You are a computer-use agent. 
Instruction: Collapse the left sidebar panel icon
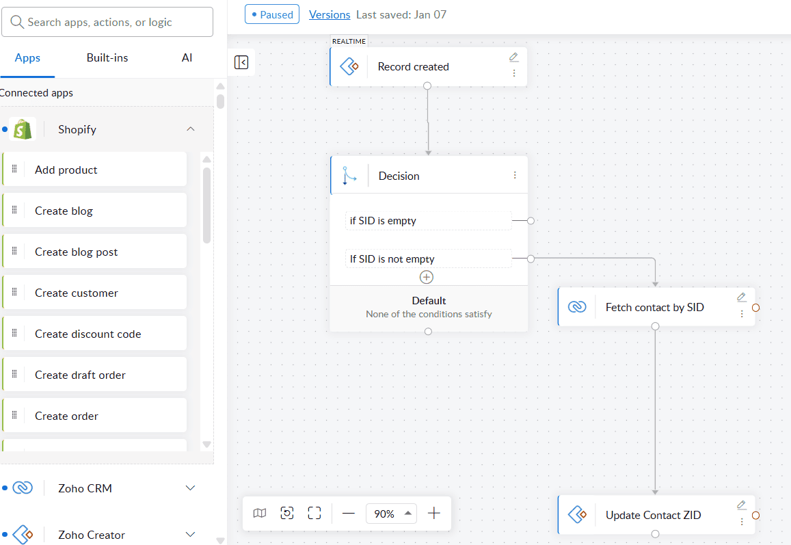[241, 62]
